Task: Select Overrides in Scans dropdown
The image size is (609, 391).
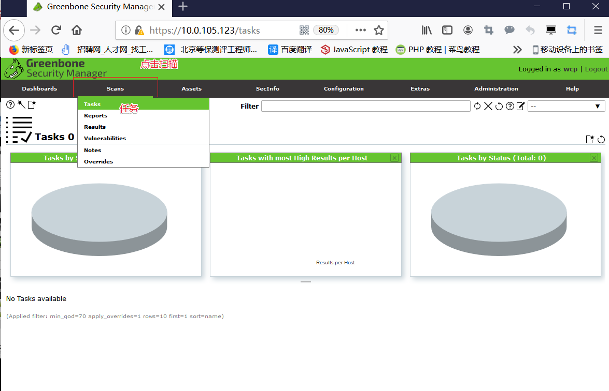Action: pyautogui.click(x=144, y=161)
